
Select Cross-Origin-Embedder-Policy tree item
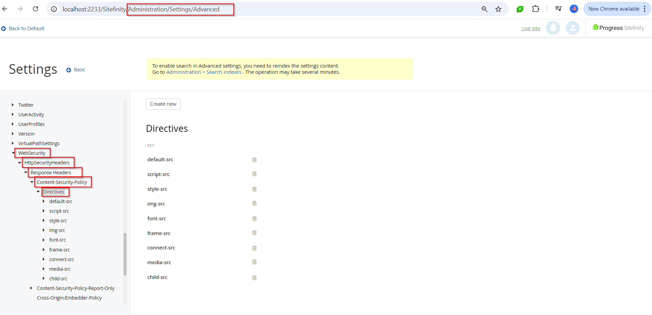[69, 298]
